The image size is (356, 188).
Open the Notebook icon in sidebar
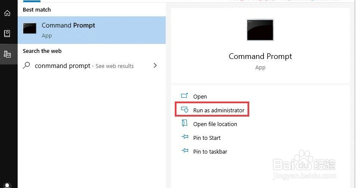7,34
